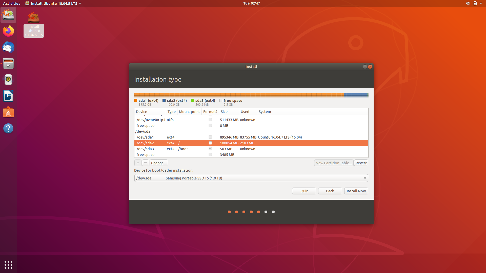Open LibreOffice Writer from the dock
Viewport: 486px width, 273px height.
[8, 96]
